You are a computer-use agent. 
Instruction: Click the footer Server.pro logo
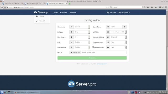82,84
